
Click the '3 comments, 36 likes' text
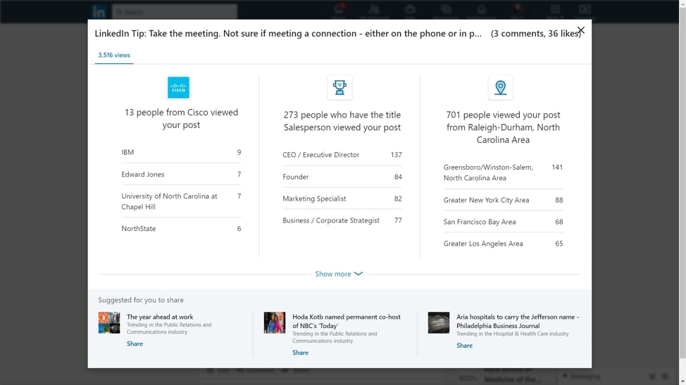coord(536,34)
